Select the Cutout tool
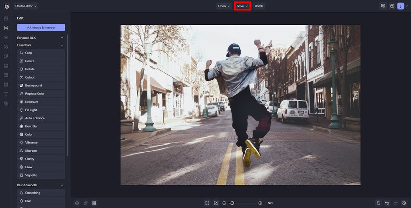Image resolution: width=411 pixels, height=208 pixels. tap(41, 77)
